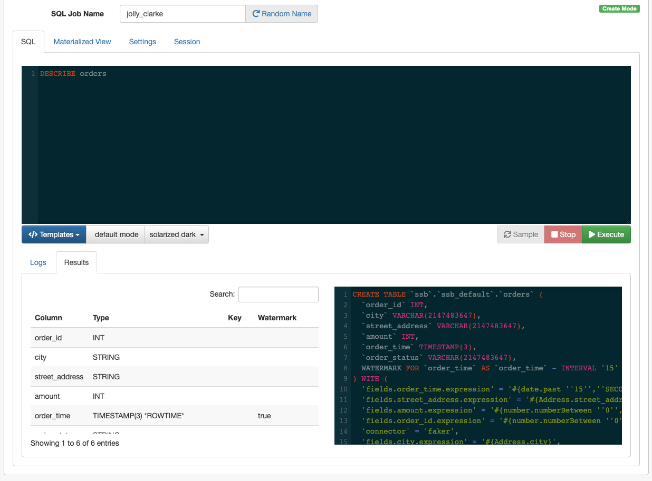This screenshot has height=481, width=652.
Task: Sort results by the Column header
Action: tap(49, 318)
